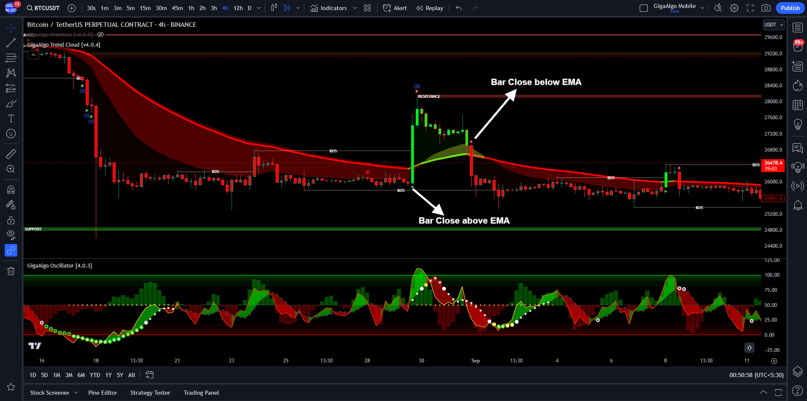
Task: Open the chats panel
Action: (x=798, y=148)
